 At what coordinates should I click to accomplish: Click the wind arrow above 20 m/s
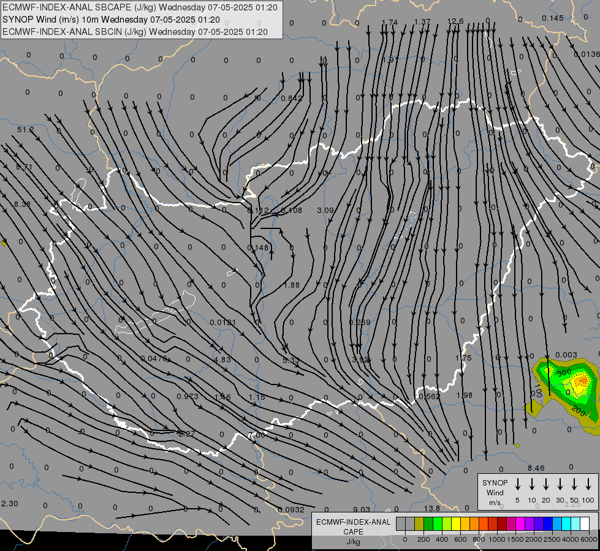(545, 484)
